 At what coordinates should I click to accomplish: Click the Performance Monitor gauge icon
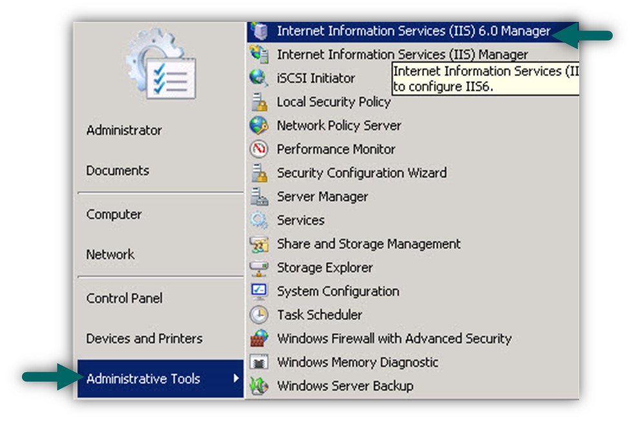point(259,149)
